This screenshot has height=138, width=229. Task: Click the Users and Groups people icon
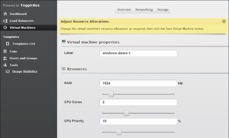[5, 58]
